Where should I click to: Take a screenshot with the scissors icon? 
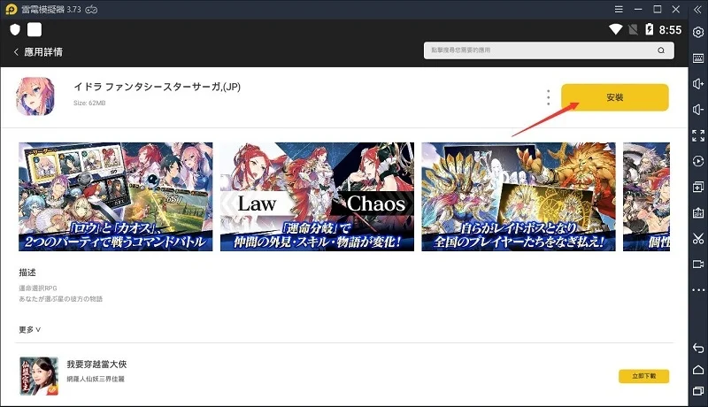(x=698, y=238)
